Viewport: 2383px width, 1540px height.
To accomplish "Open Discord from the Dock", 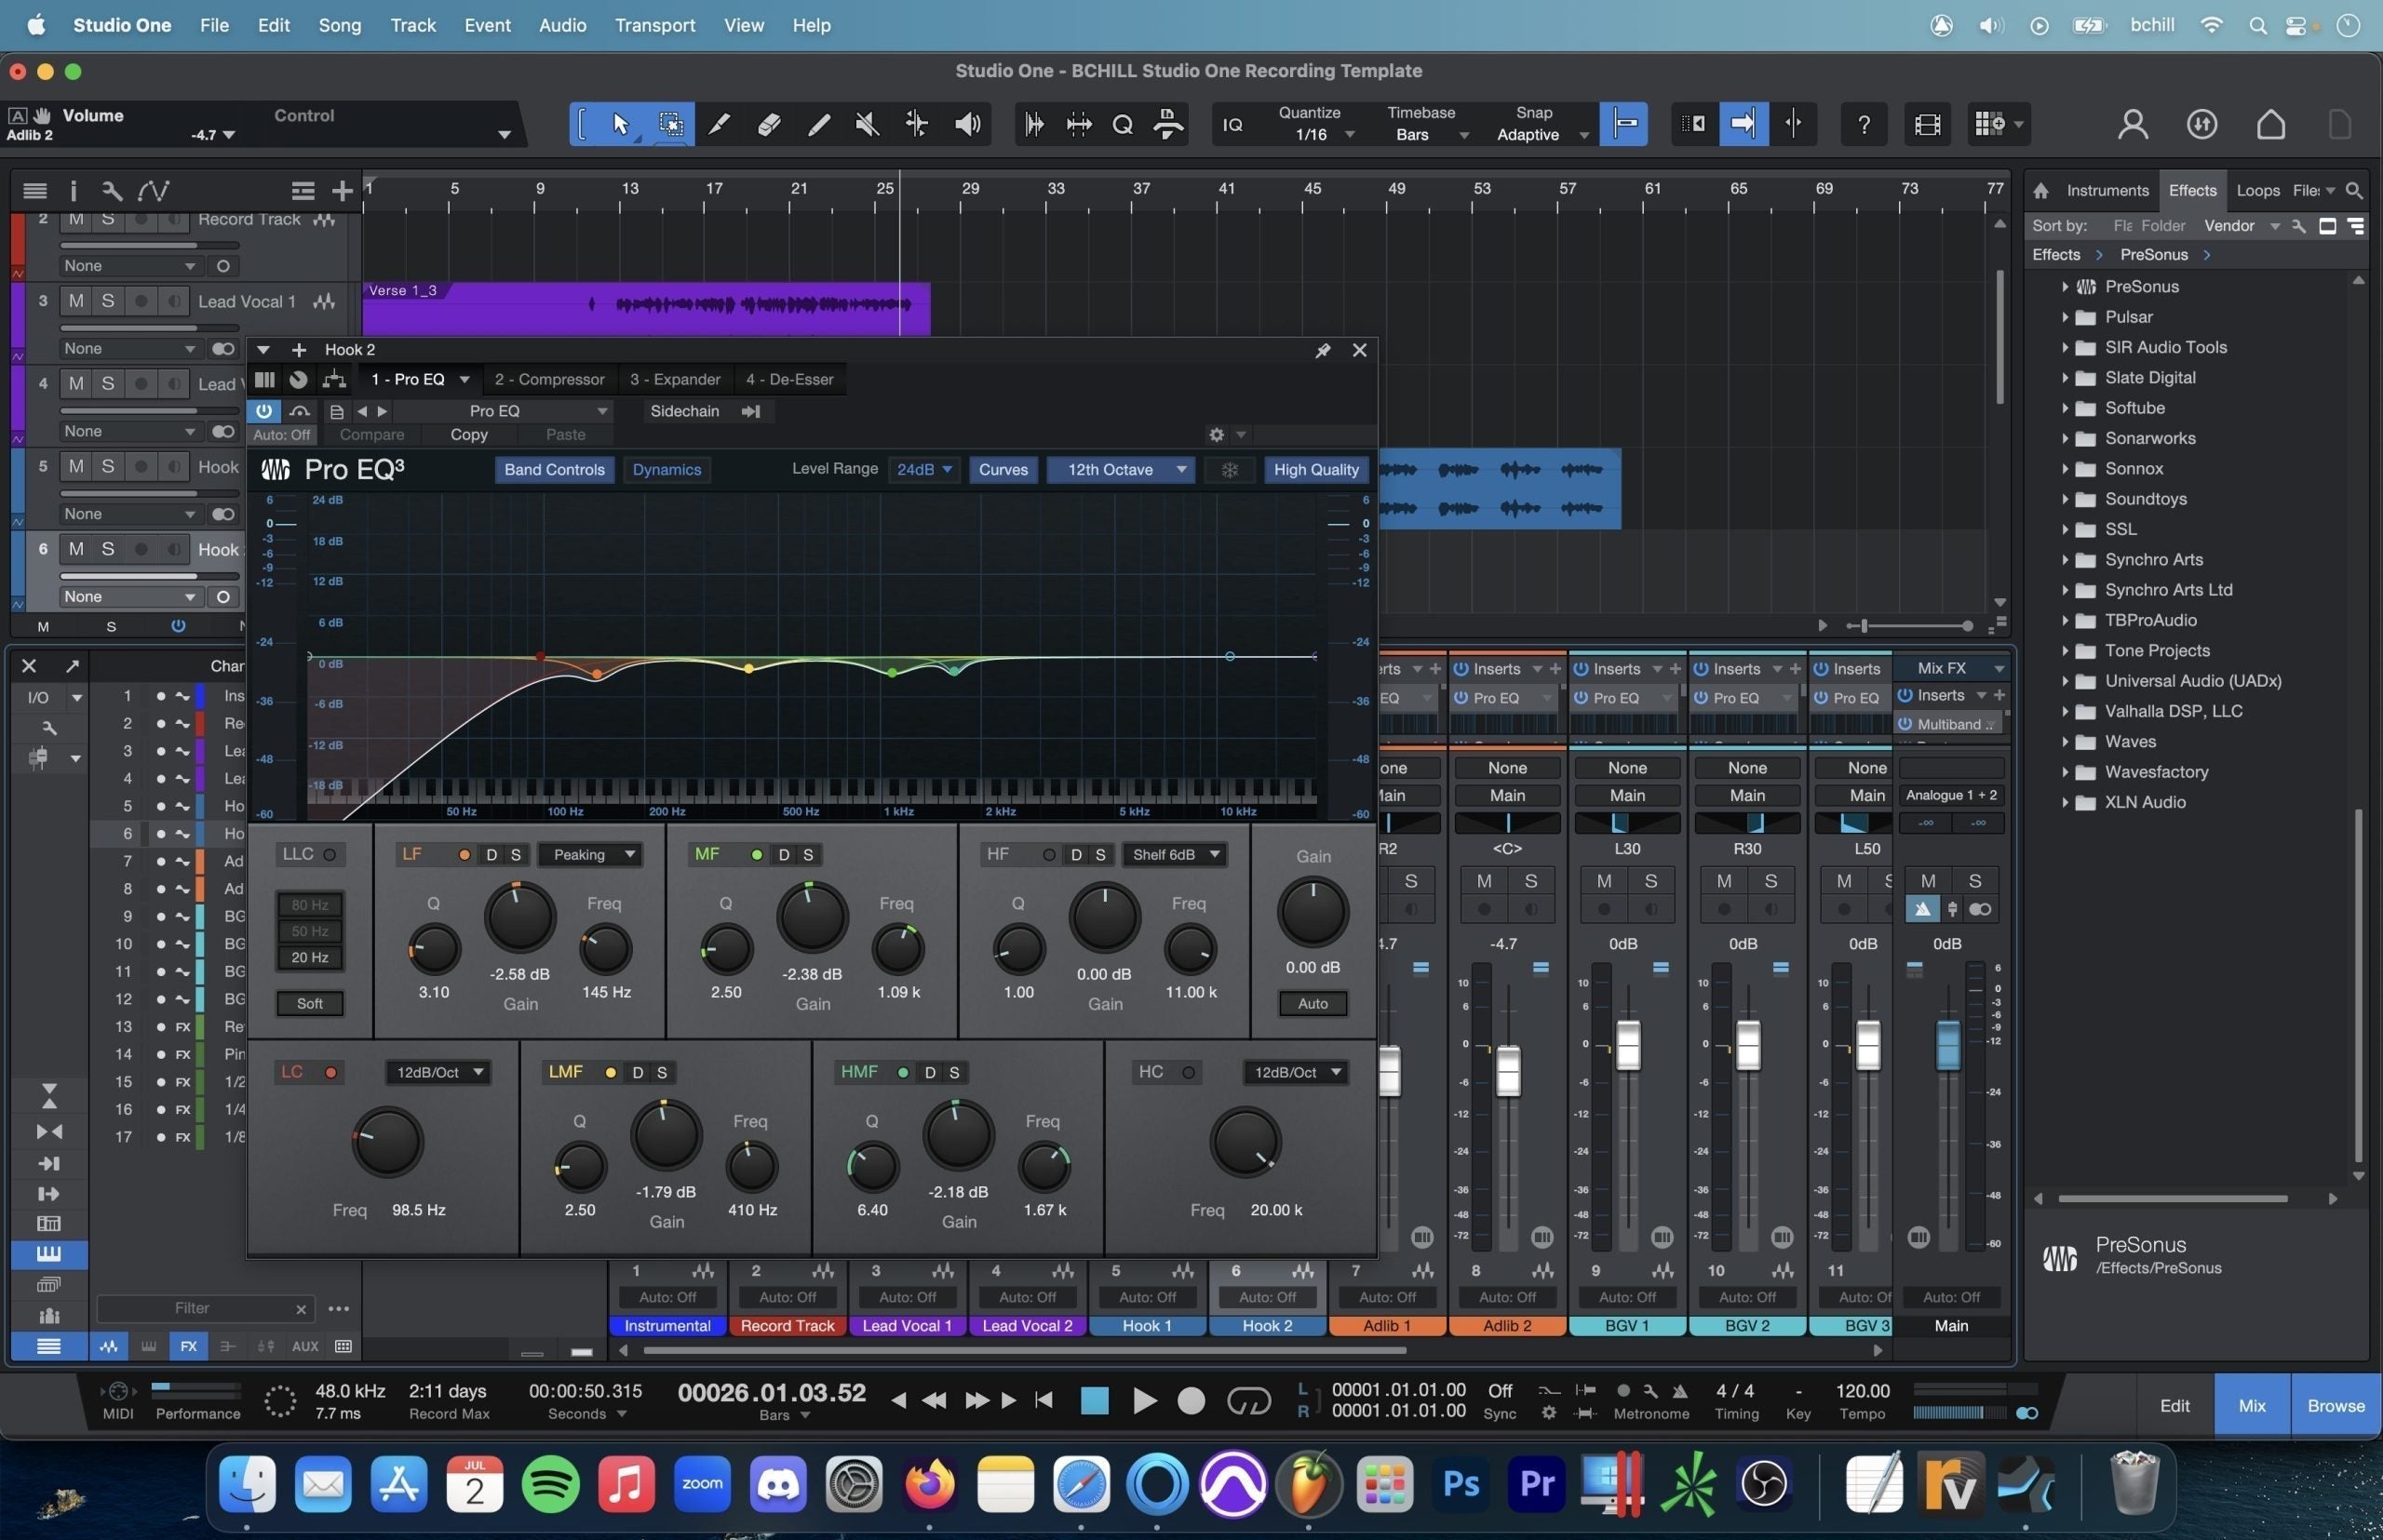I will coord(777,1484).
